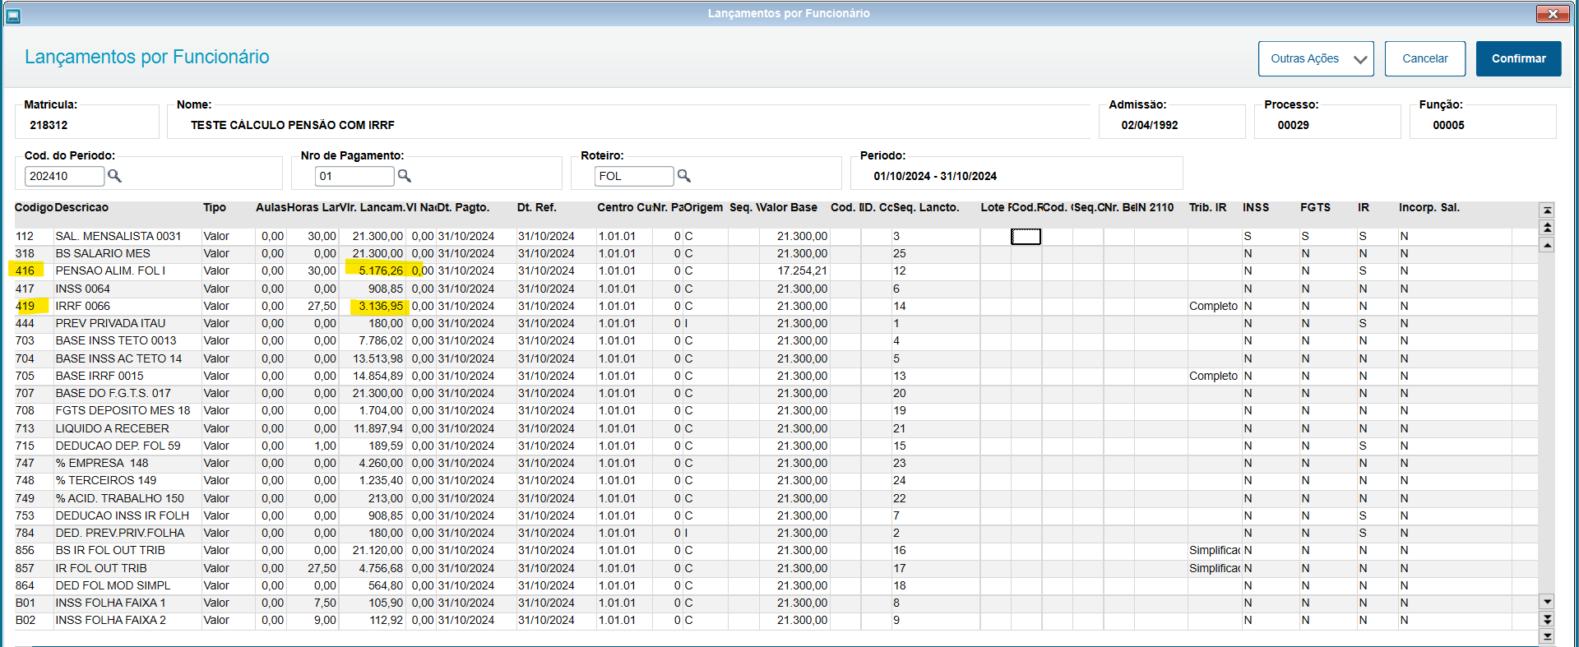The width and height of the screenshot is (1579, 647).
Task: Page down the grid with double-down arrow
Action: click(x=1547, y=619)
